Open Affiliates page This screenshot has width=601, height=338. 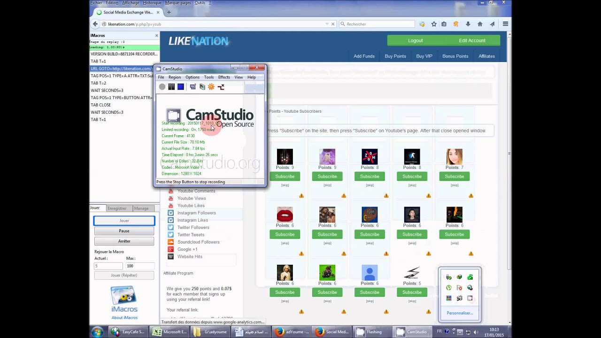[486, 56]
